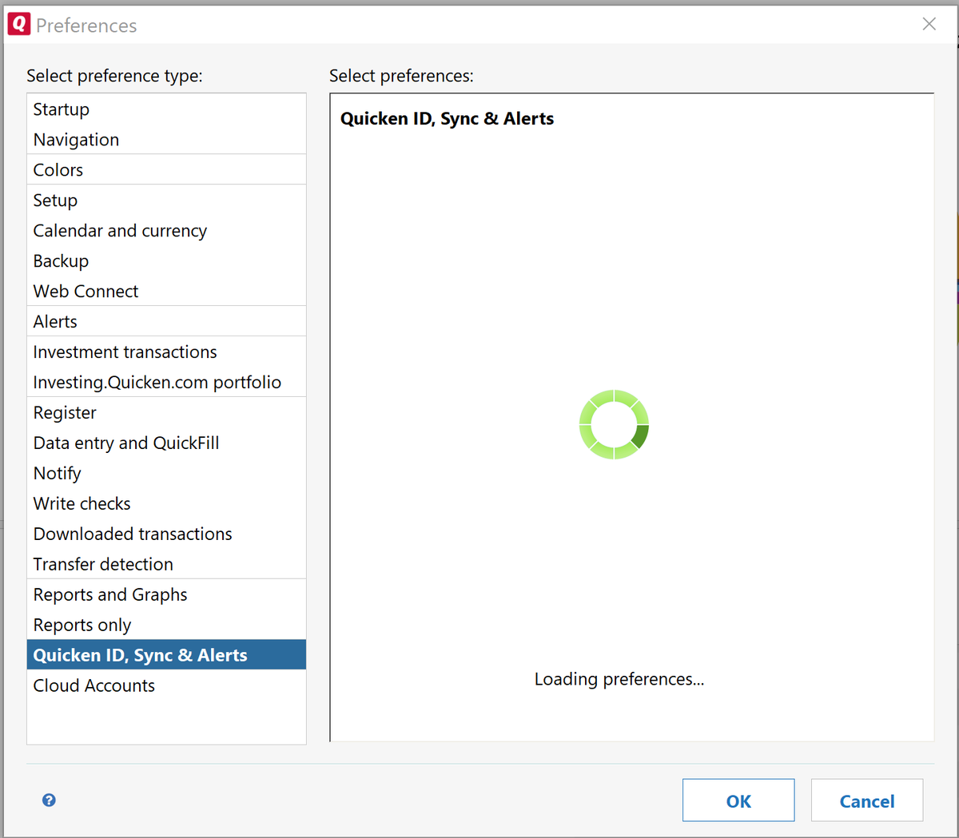959x838 pixels.
Task: Choose the Colors preference type
Action: (x=166, y=170)
